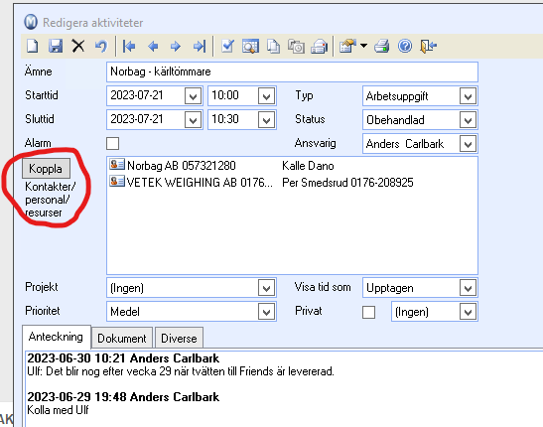Click the contact card icon beside VETEK WEIGHING
The image size is (543, 427).
click(x=117, y=181)
